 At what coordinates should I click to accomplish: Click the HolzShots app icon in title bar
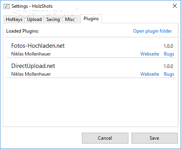coord(7,6)
